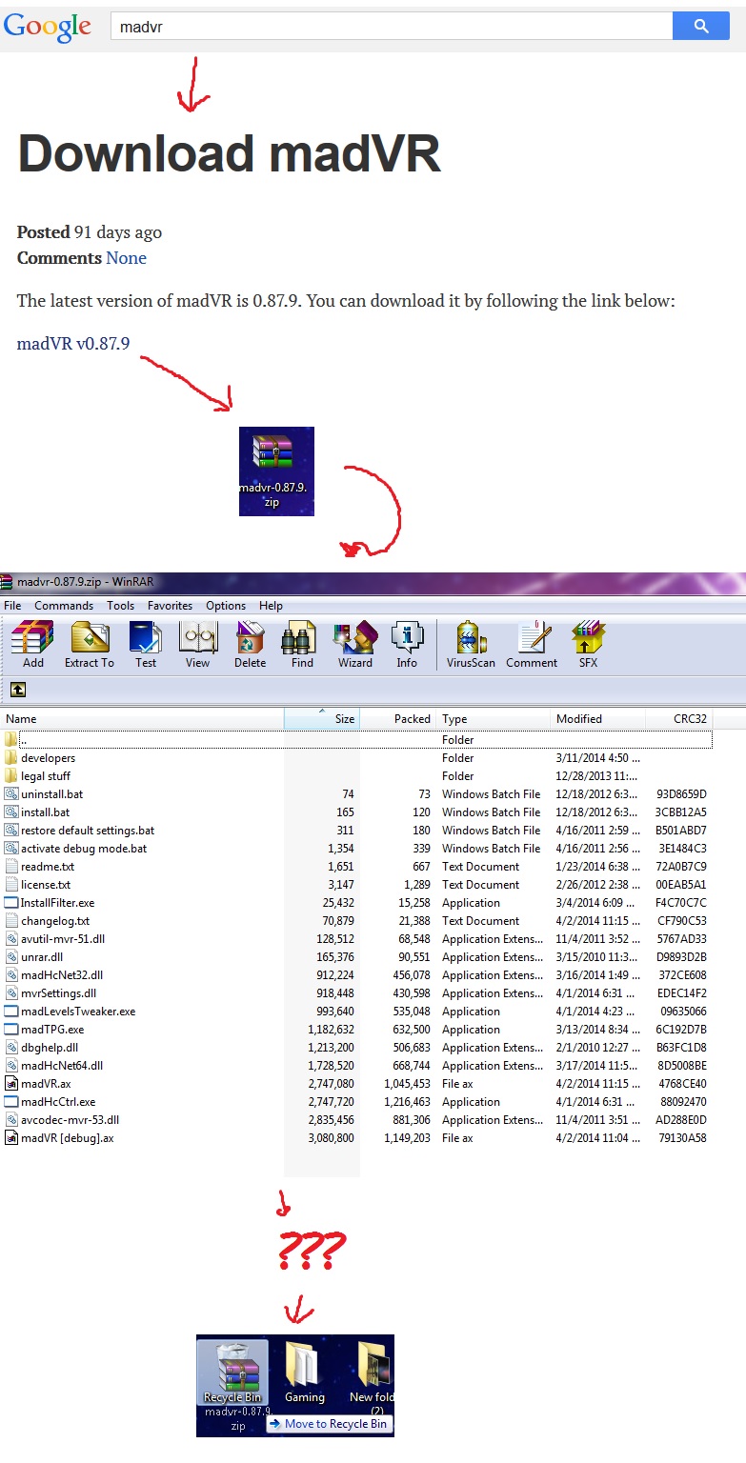Click the Delete toolbar icon
746x1463 pixels.
[251, 645]
